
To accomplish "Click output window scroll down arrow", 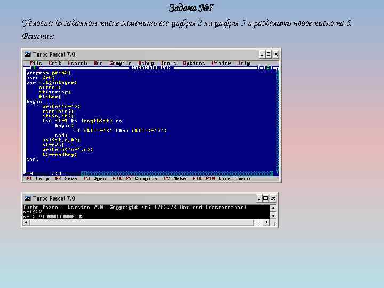I will pos(273,216).
